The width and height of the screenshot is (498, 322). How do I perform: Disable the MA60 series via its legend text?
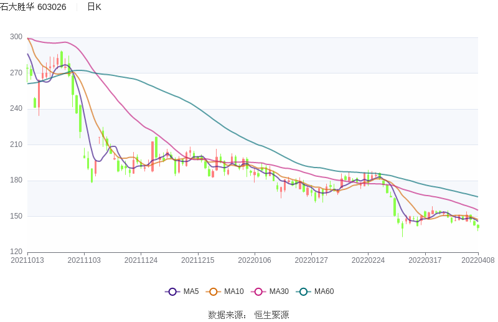[324, 291]
